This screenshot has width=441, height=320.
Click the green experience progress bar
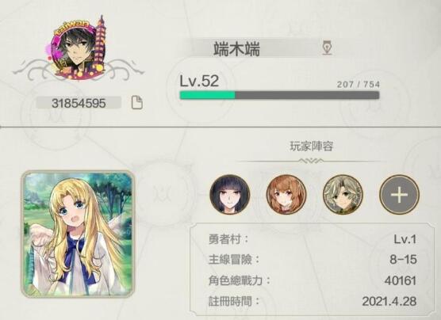pyautogui.click(x=279, y=95)
